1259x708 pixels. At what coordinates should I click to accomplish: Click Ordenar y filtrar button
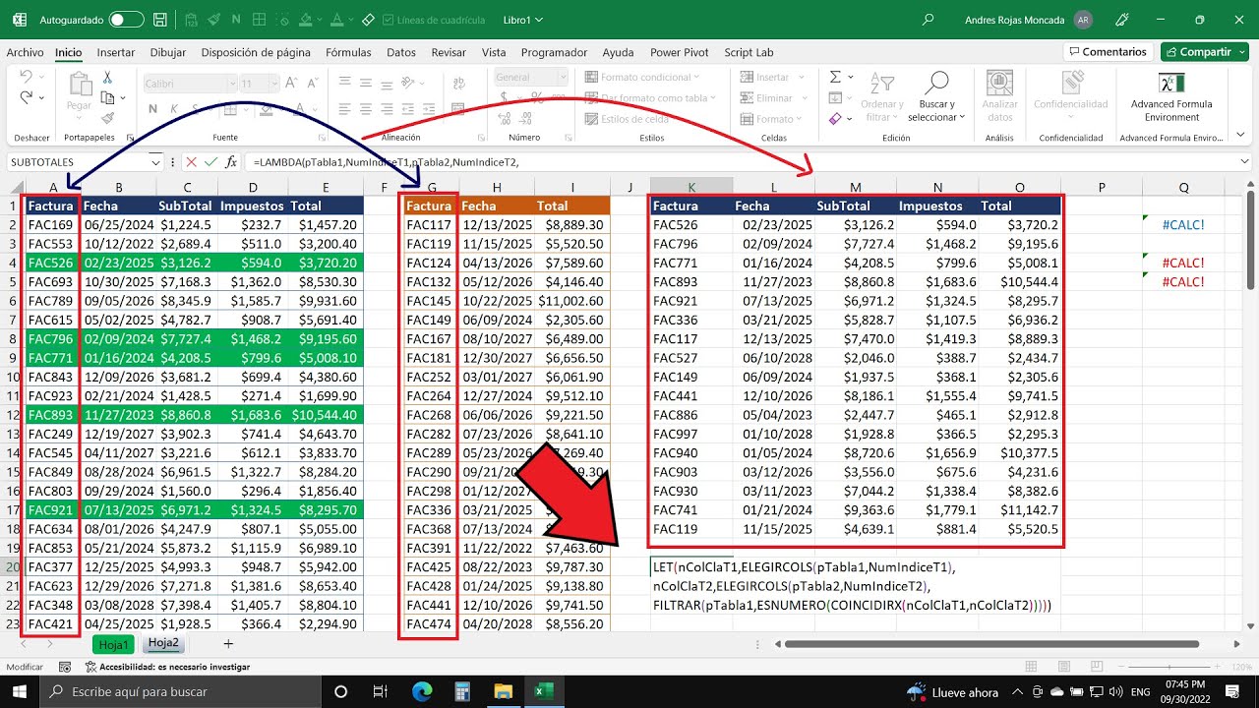coord(881,96)
